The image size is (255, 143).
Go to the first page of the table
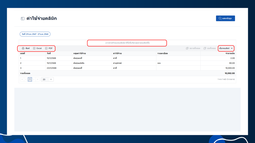22,79
